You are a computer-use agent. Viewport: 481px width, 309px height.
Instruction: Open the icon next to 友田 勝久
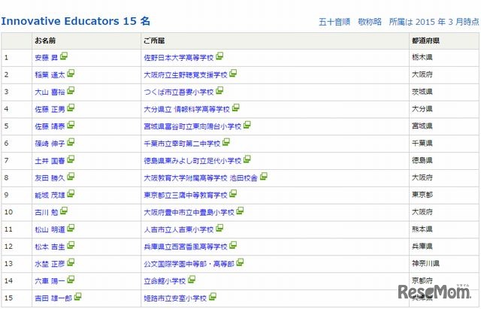point(71,177)
